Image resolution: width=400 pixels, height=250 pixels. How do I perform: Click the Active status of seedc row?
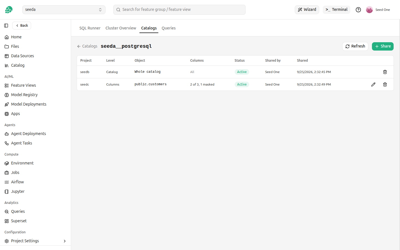(x=242, y=84)
